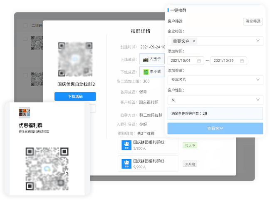Click 清空筛选 to clear the filters
270x200 pixels.
click(x=253, y=22)
